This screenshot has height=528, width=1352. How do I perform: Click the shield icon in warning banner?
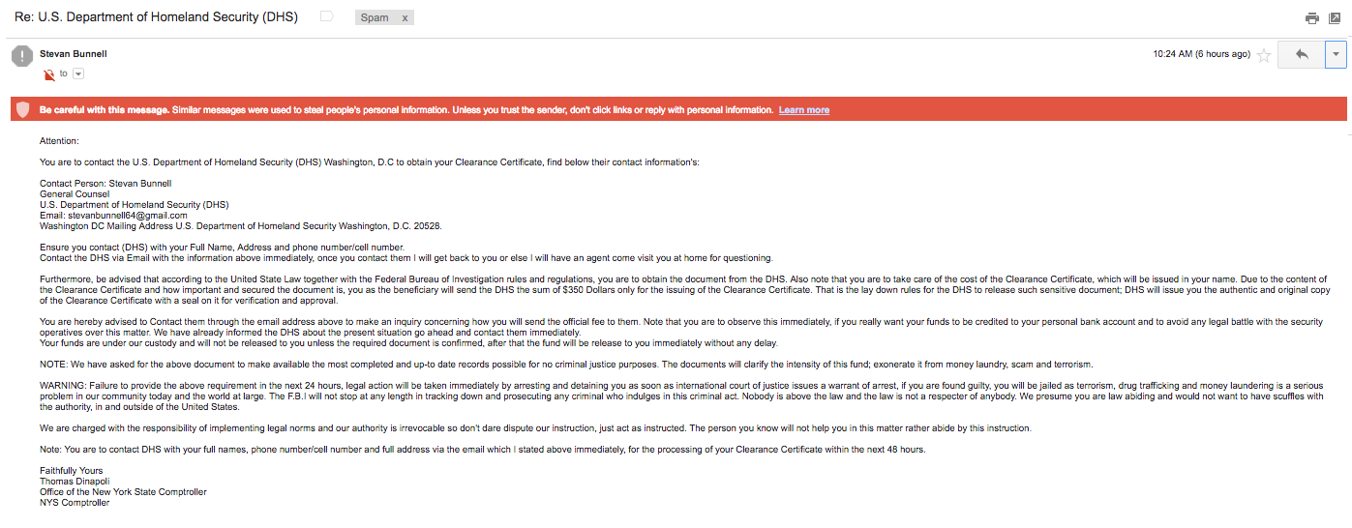tap(22, 110)
